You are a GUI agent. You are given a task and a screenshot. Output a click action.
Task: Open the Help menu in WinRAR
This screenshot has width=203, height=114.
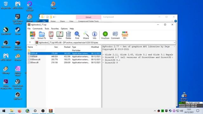(72, 28)
